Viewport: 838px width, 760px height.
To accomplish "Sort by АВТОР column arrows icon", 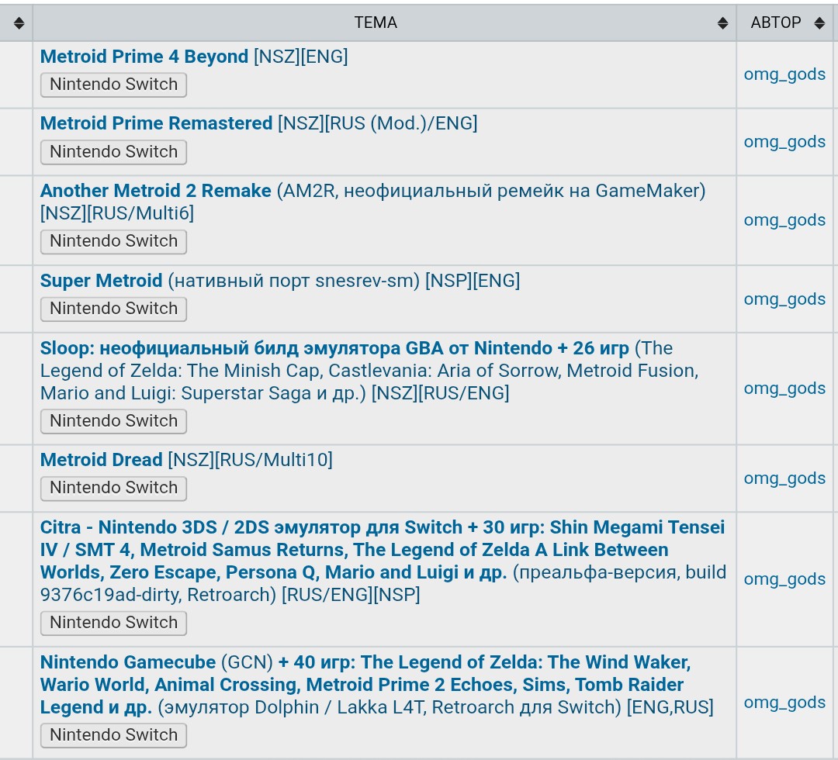I will (819, 23).
